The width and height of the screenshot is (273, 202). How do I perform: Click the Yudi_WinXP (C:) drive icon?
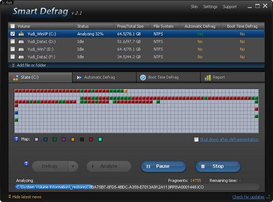[21, 34]
